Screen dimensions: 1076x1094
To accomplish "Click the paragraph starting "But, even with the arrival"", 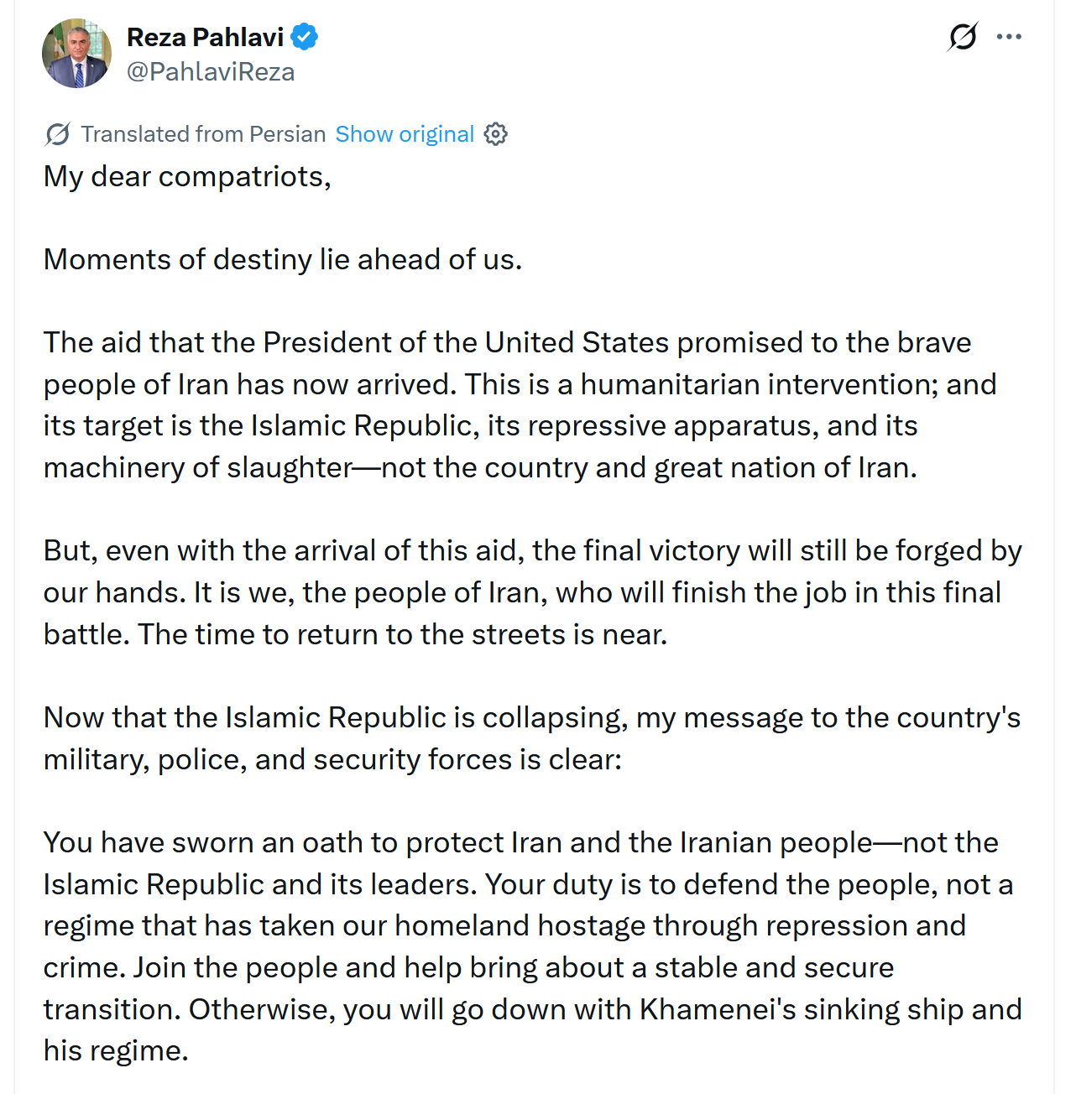I will tap(532, 592).
